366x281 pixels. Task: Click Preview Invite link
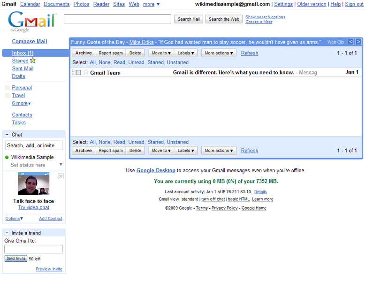pos(49,269)
